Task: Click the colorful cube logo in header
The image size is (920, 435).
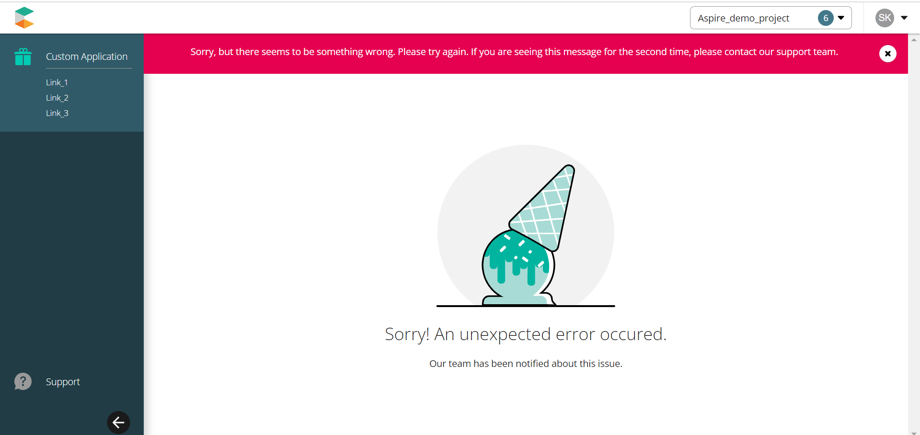Action: point(24,18)
